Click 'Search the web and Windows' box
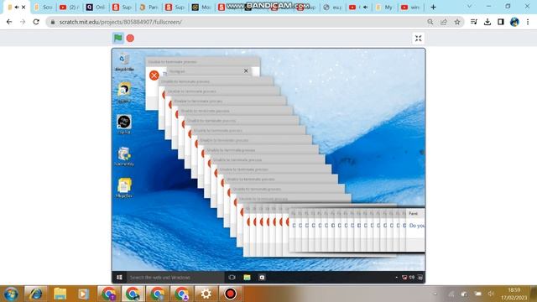This screenshot has height=302, width=537. (175, 278)
